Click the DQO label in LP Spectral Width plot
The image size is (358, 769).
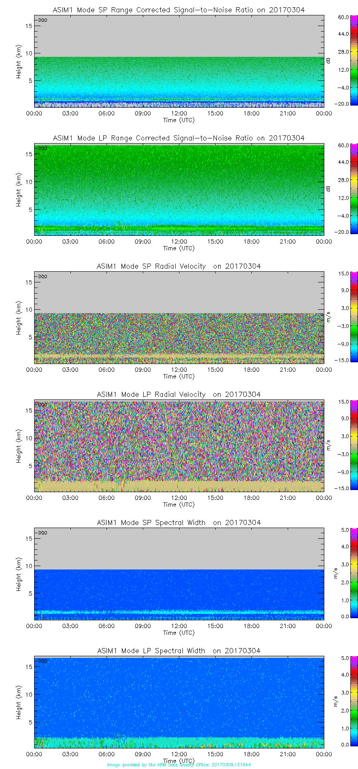pos(43,661)
